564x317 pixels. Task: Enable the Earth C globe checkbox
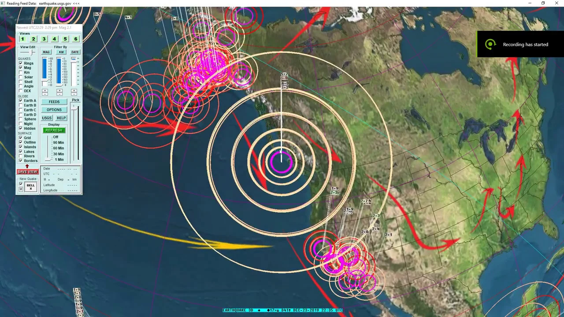[20, 110]
